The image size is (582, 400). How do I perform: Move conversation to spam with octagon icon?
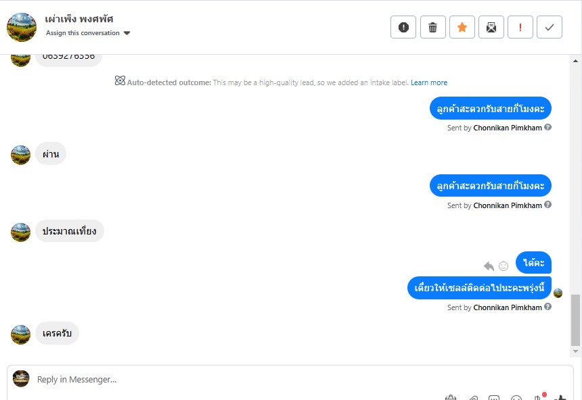click(x=403, y=27)
